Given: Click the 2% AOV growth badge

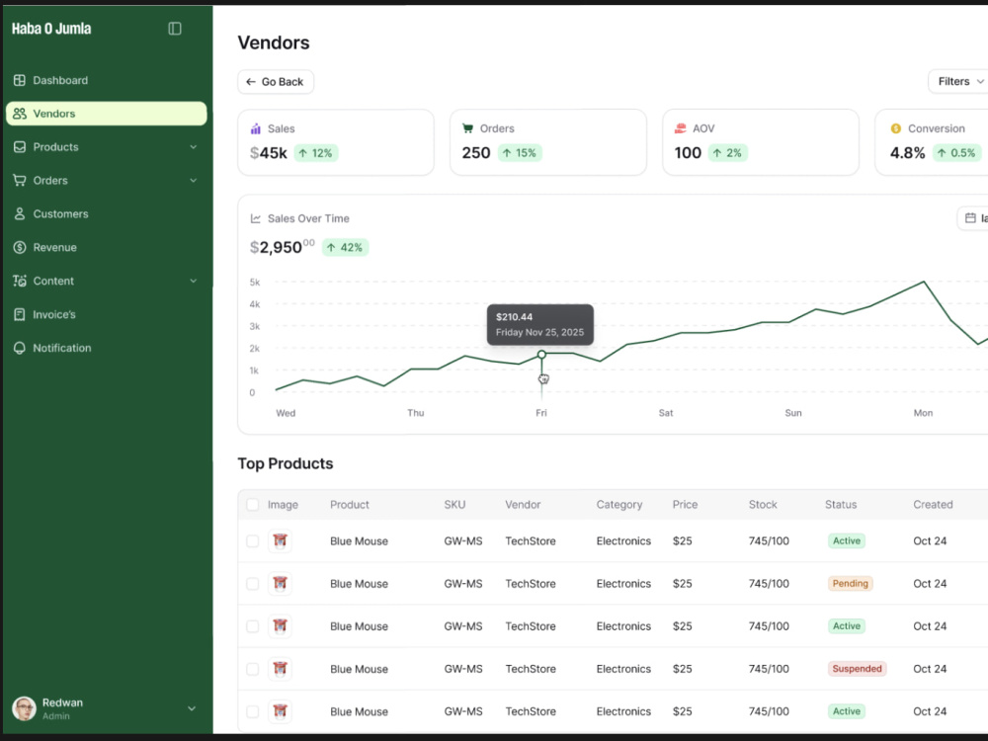Looking at the screenshot, I should click(x=727, y=153).
